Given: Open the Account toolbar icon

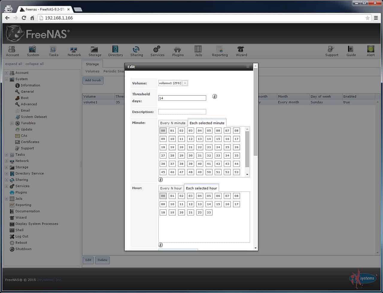Looking at the screenshot, I should pos(12,51).
